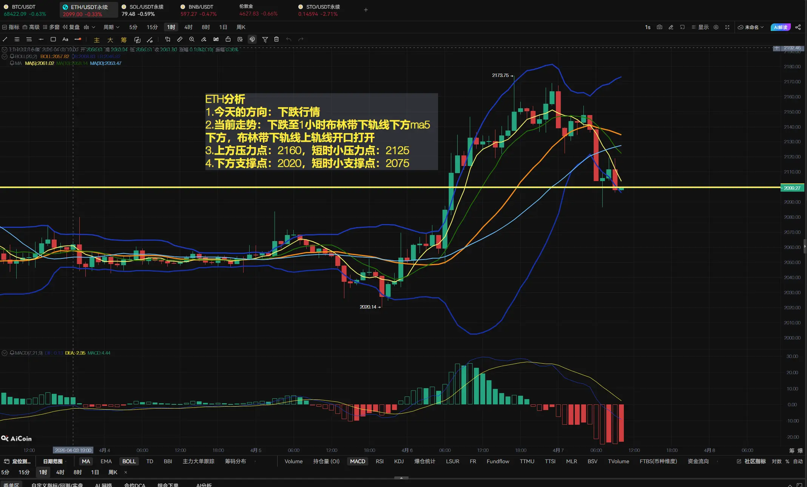This screenshot has width=807, height=487.
Task: Enter fullscreen chart mode
Action: 727,27
